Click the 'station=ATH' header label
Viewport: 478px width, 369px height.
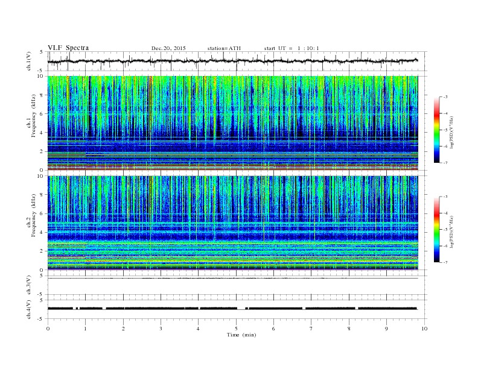point(224,48)
